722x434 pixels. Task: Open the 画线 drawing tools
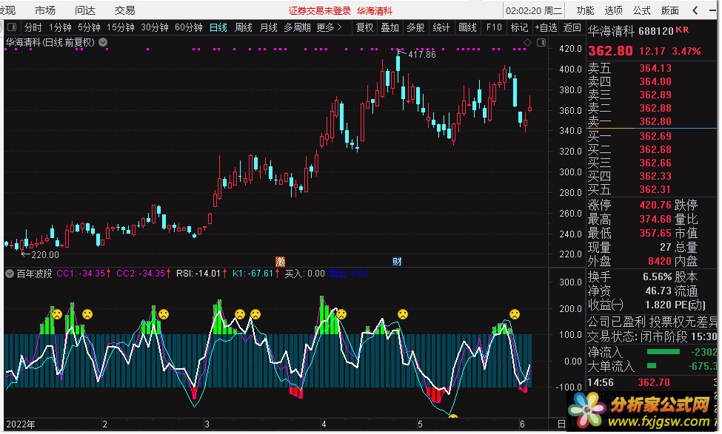(x=467, y=27)
